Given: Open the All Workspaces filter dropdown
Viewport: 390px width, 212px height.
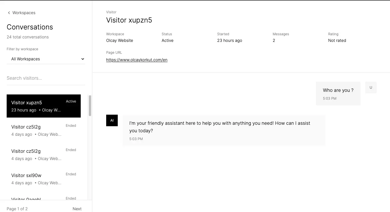Looking at the screenshot, I should click(x=46, y=59).
